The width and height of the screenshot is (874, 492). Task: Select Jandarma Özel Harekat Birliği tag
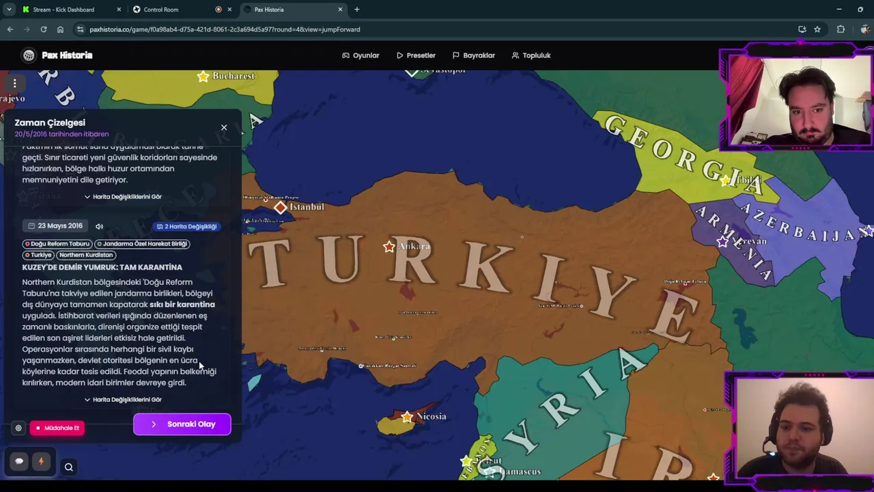point(143,244)
